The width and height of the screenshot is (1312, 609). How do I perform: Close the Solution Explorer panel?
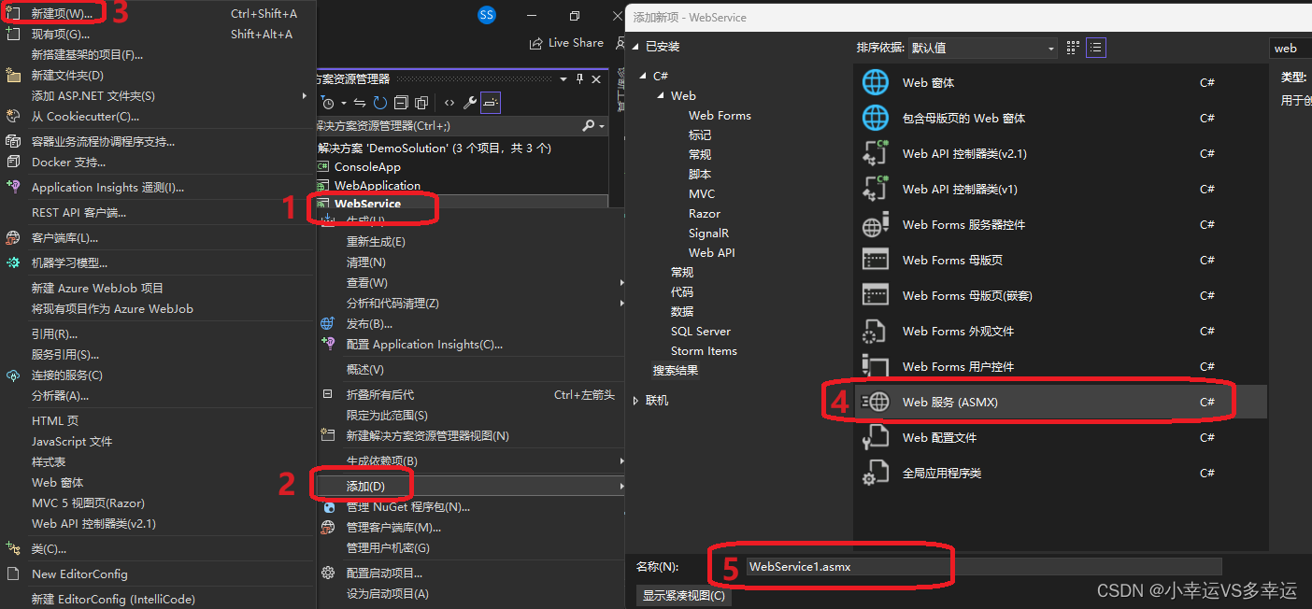596,79
